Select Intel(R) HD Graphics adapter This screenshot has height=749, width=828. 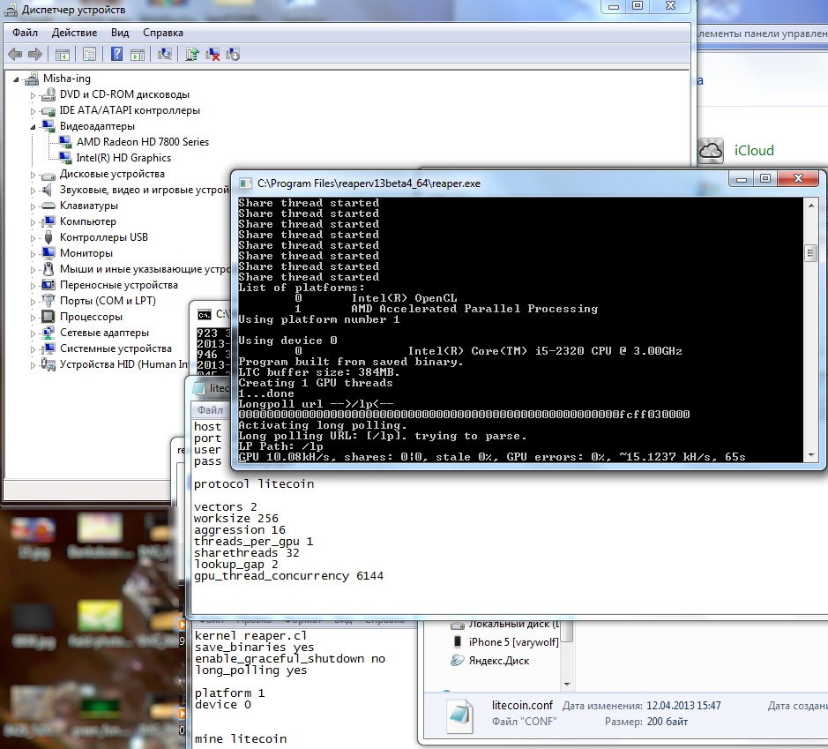click(x=123, y=157)
